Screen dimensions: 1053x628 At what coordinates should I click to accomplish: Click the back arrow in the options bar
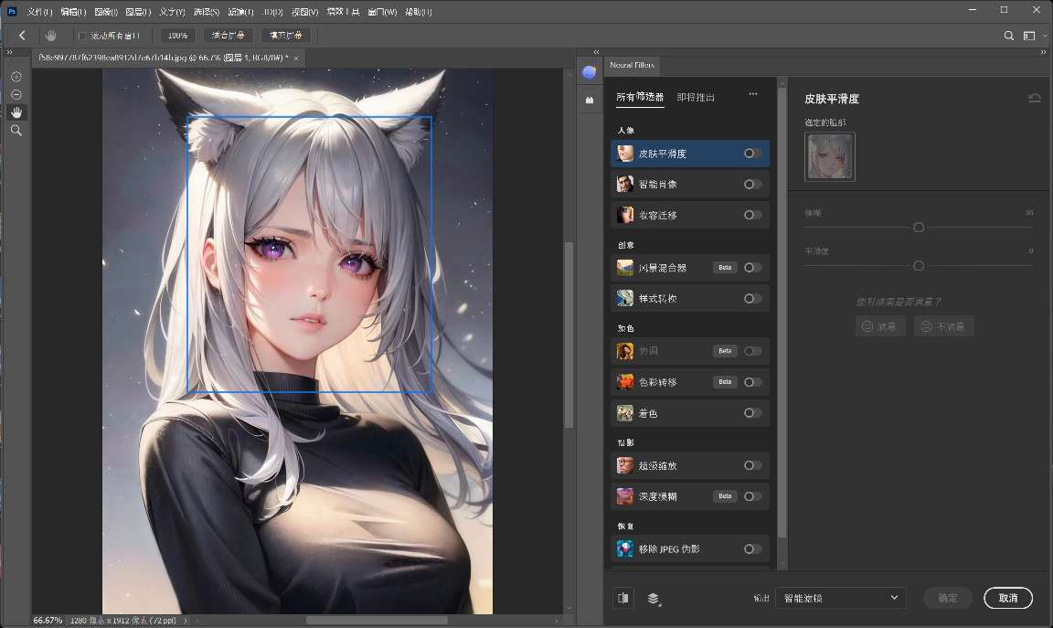(20, 36)
